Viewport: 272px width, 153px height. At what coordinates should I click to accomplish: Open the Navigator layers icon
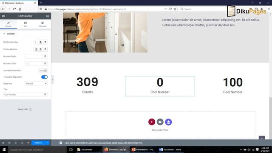(9, 143)
